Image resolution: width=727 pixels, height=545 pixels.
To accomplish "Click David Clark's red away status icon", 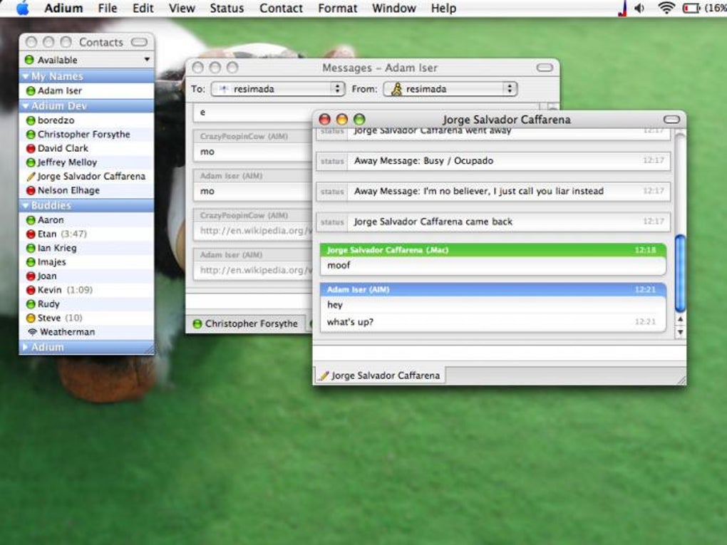I will click(x=31, y=149).
